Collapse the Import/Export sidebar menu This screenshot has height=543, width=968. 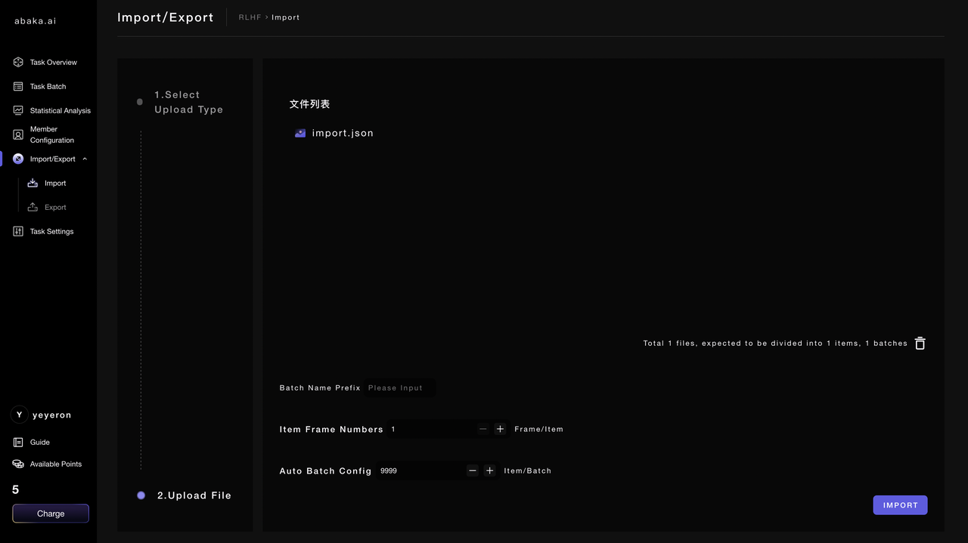click(x=85, y=159)
